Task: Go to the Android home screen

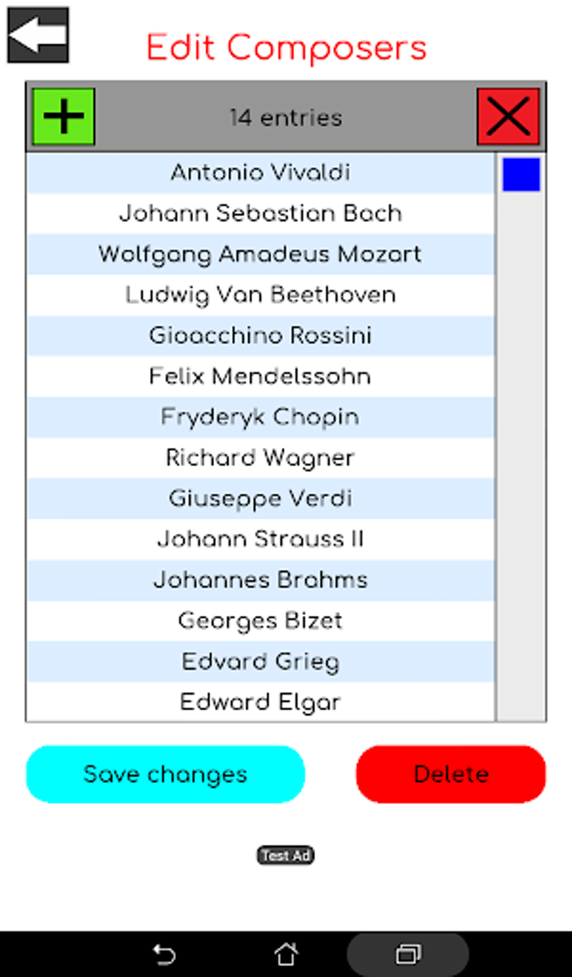Action: pos(286,954)
